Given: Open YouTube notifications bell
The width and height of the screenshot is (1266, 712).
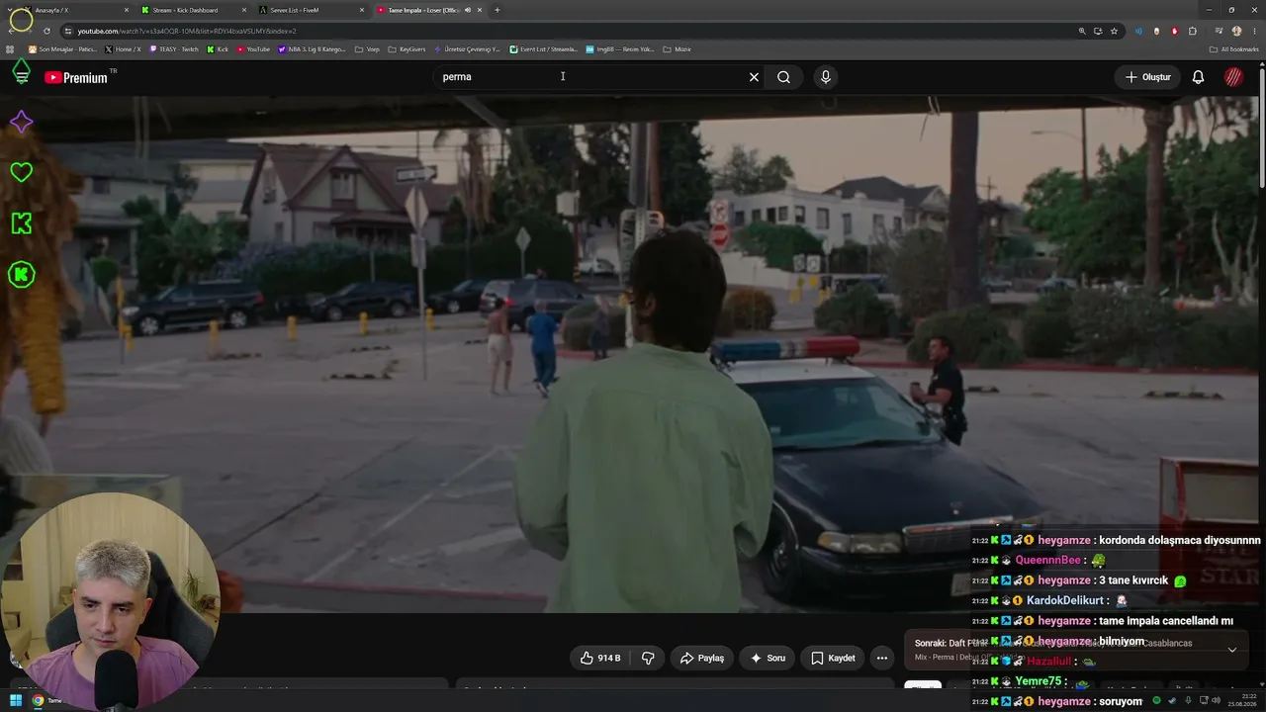Looking at the screenshot, I should pyautogui.click(x=1198, y=77).
